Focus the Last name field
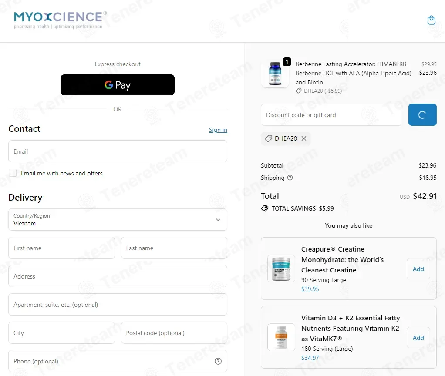 [174, 248]
